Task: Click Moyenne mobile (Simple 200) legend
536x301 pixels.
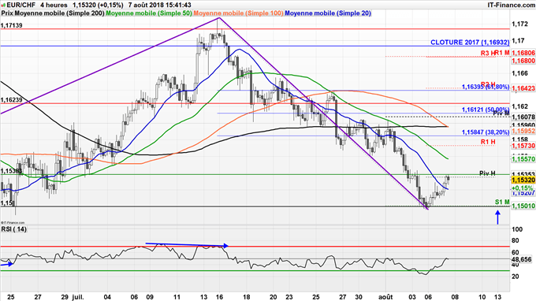Action: point(53,13)
